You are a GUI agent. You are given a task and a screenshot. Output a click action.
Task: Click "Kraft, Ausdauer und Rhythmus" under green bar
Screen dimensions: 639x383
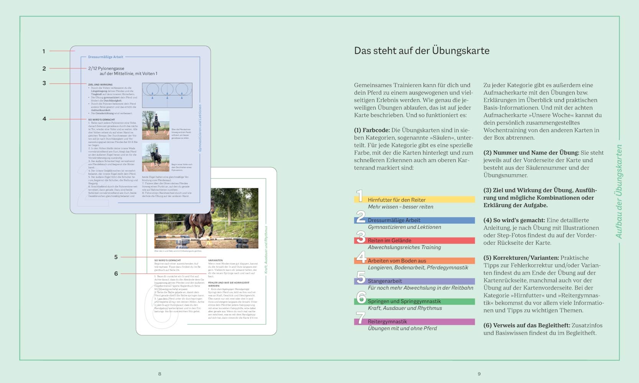coord(405,308)
